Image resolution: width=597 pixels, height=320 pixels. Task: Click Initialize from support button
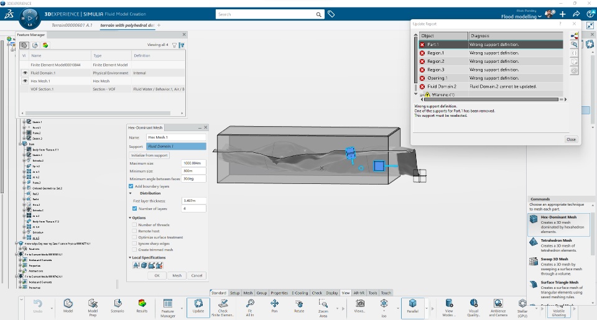click(x=149, y=155)
